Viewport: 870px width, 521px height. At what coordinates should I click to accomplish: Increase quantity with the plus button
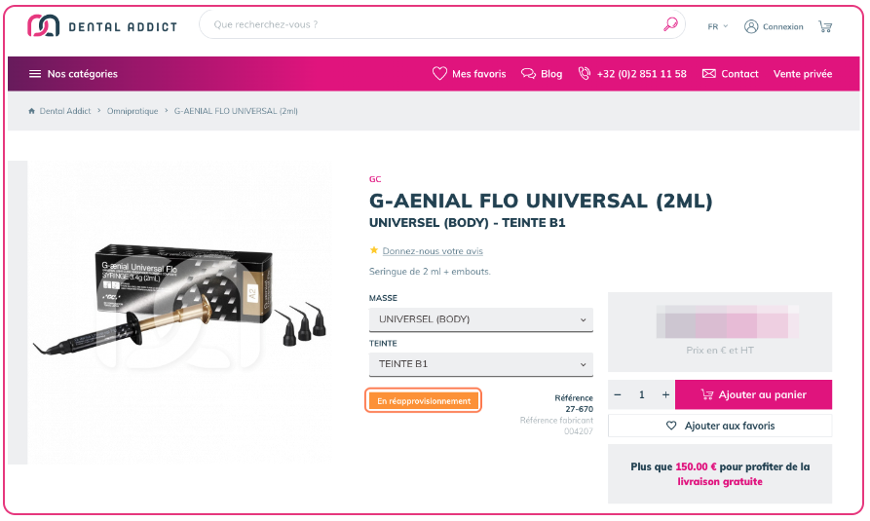pos(665,394)
